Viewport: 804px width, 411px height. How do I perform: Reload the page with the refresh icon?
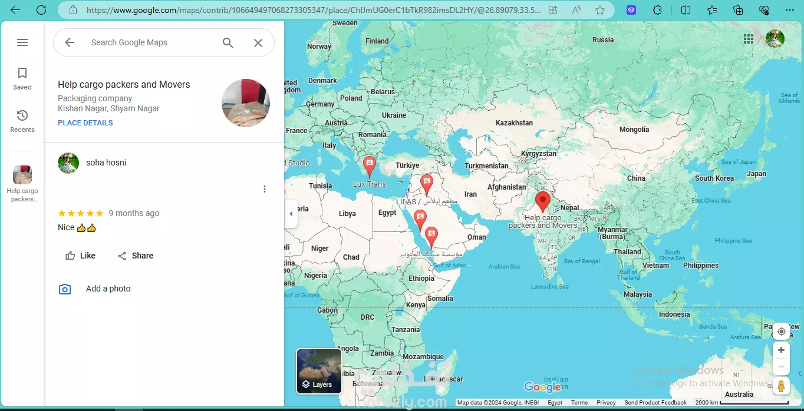pos(41,10)
